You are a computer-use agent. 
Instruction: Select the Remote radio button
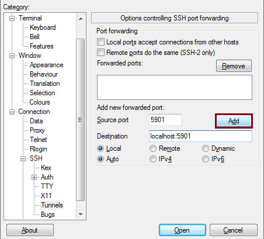click(153, 148)
